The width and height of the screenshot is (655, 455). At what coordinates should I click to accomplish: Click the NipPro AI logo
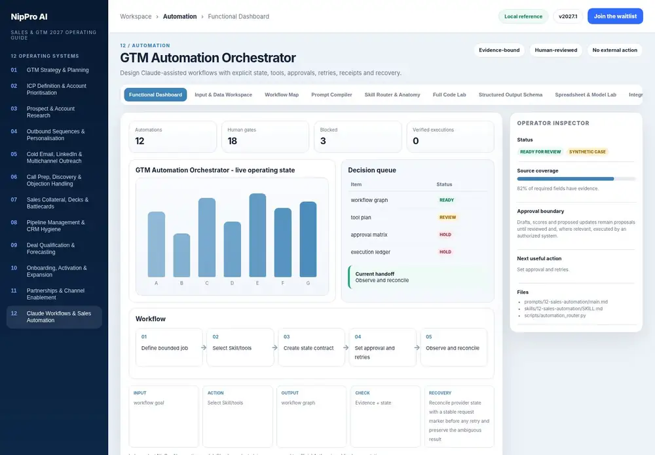click(x=29, y=17)
